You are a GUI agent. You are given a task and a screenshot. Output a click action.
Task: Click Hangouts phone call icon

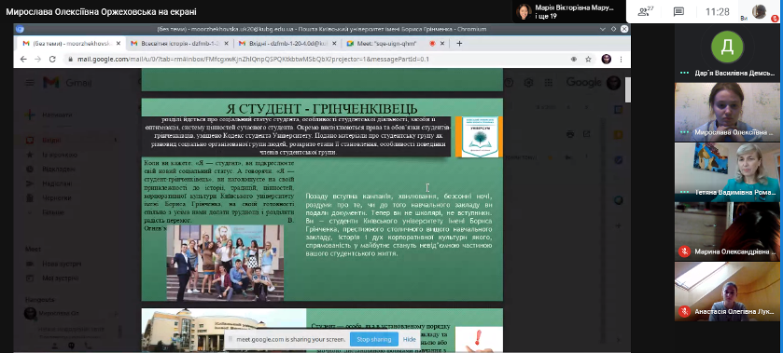pos(89,346)
